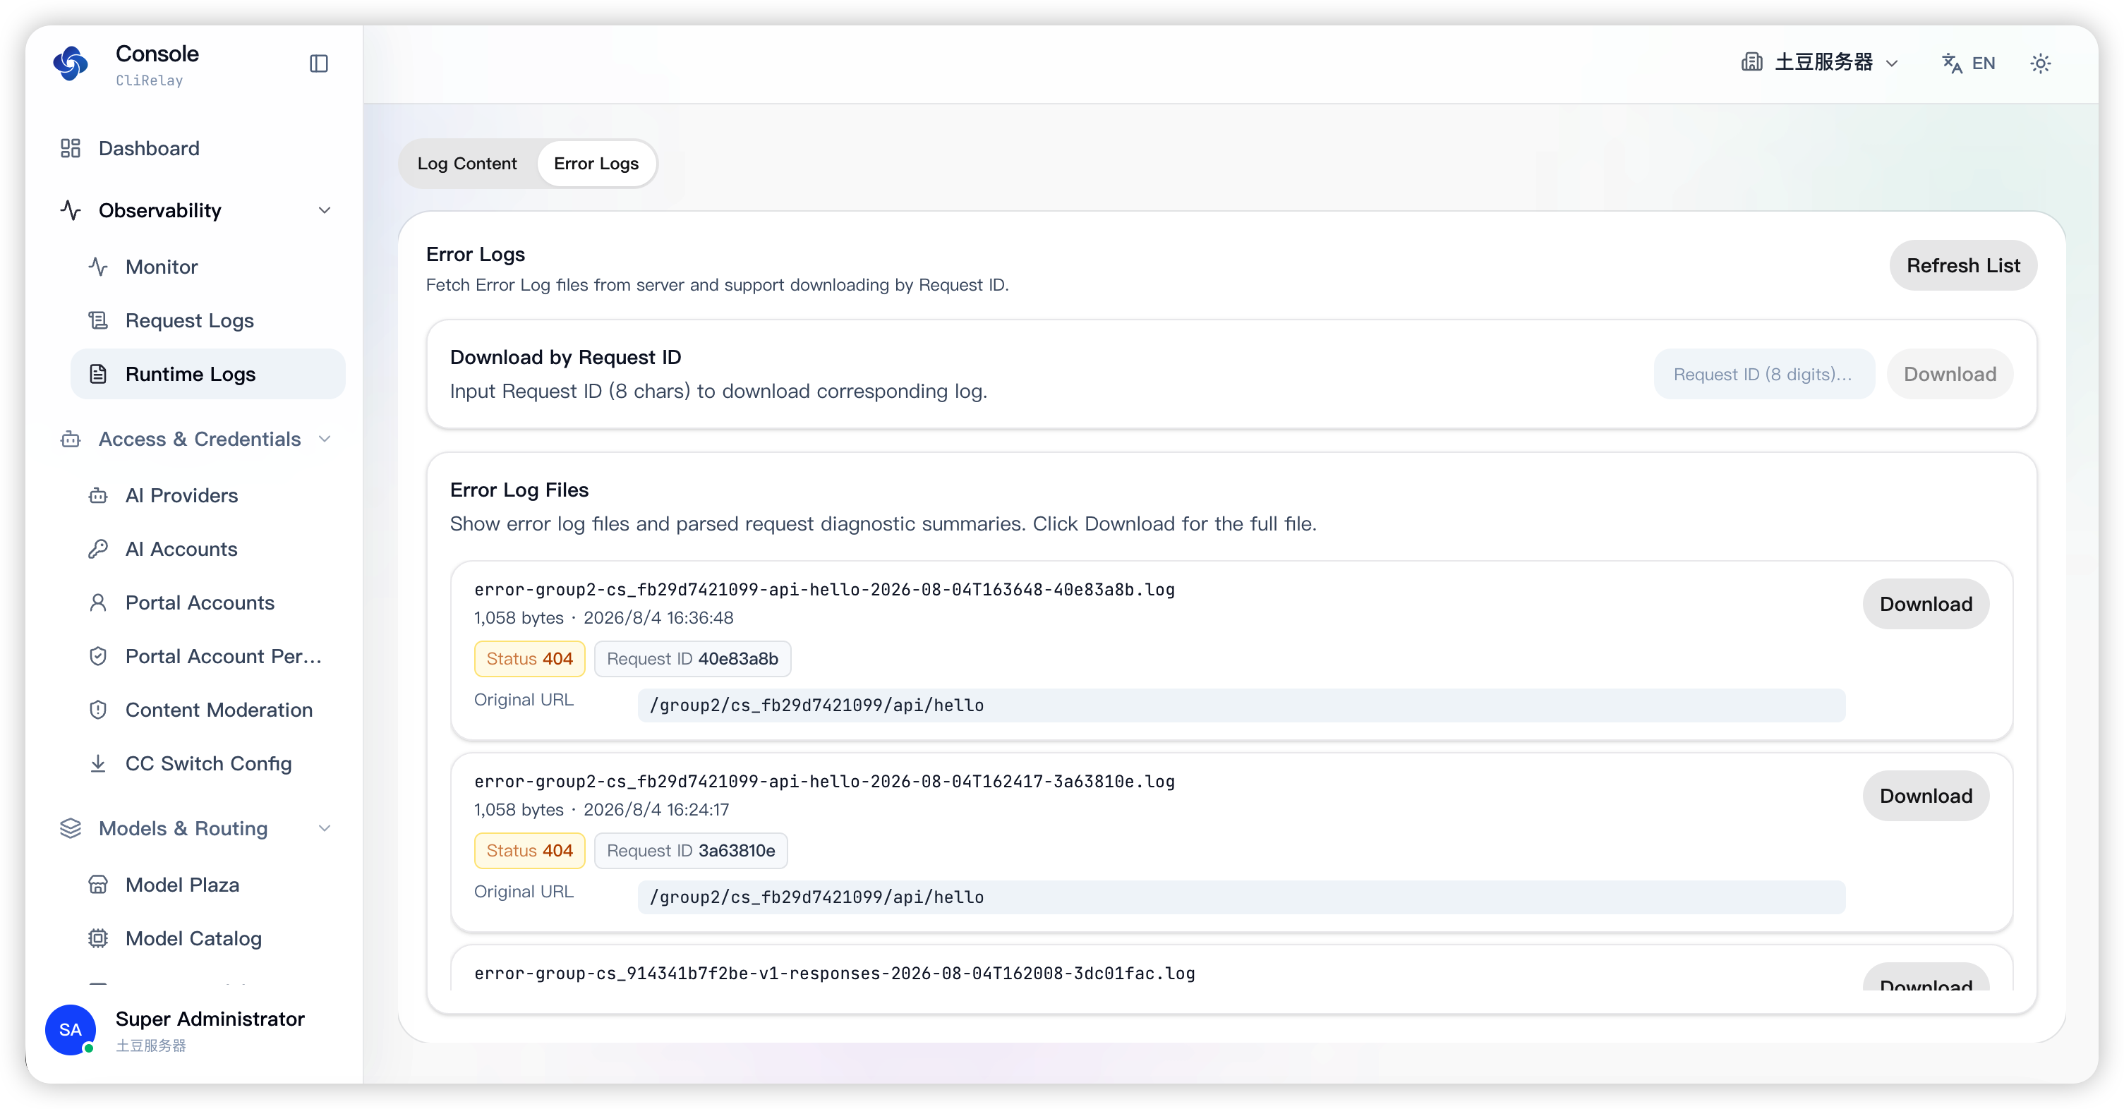This screenshot has height=1109, width=2124.
Task: Click the Console title text
Action: 157,54
